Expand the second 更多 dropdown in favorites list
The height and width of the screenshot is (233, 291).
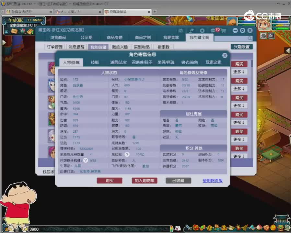click(x=239, y=89)
